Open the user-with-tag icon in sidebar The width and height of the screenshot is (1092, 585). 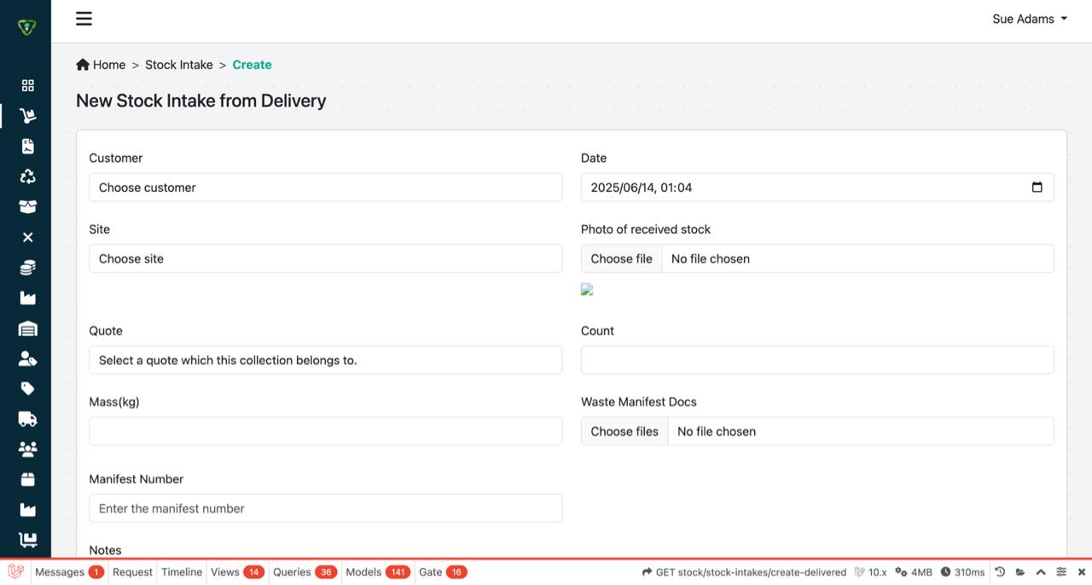click(x=28, y=359)
